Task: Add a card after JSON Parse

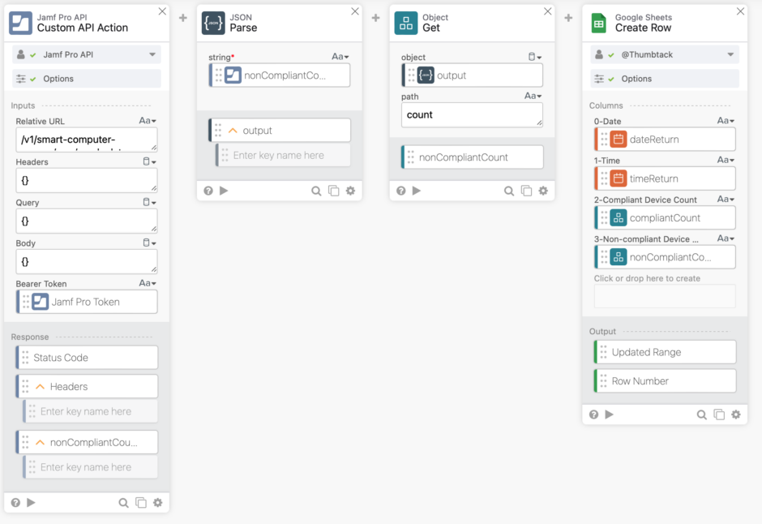Action: (375, 18)
